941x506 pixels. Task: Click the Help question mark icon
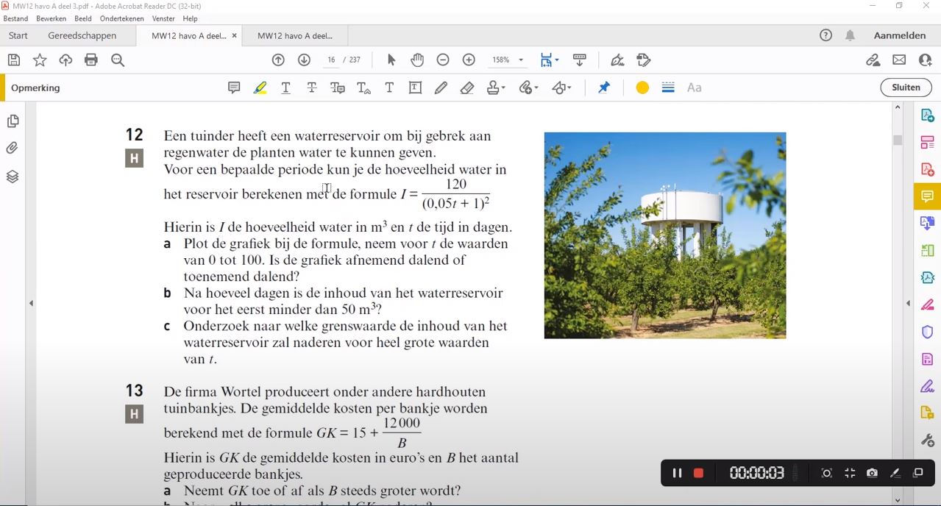[x=825, y=35]
